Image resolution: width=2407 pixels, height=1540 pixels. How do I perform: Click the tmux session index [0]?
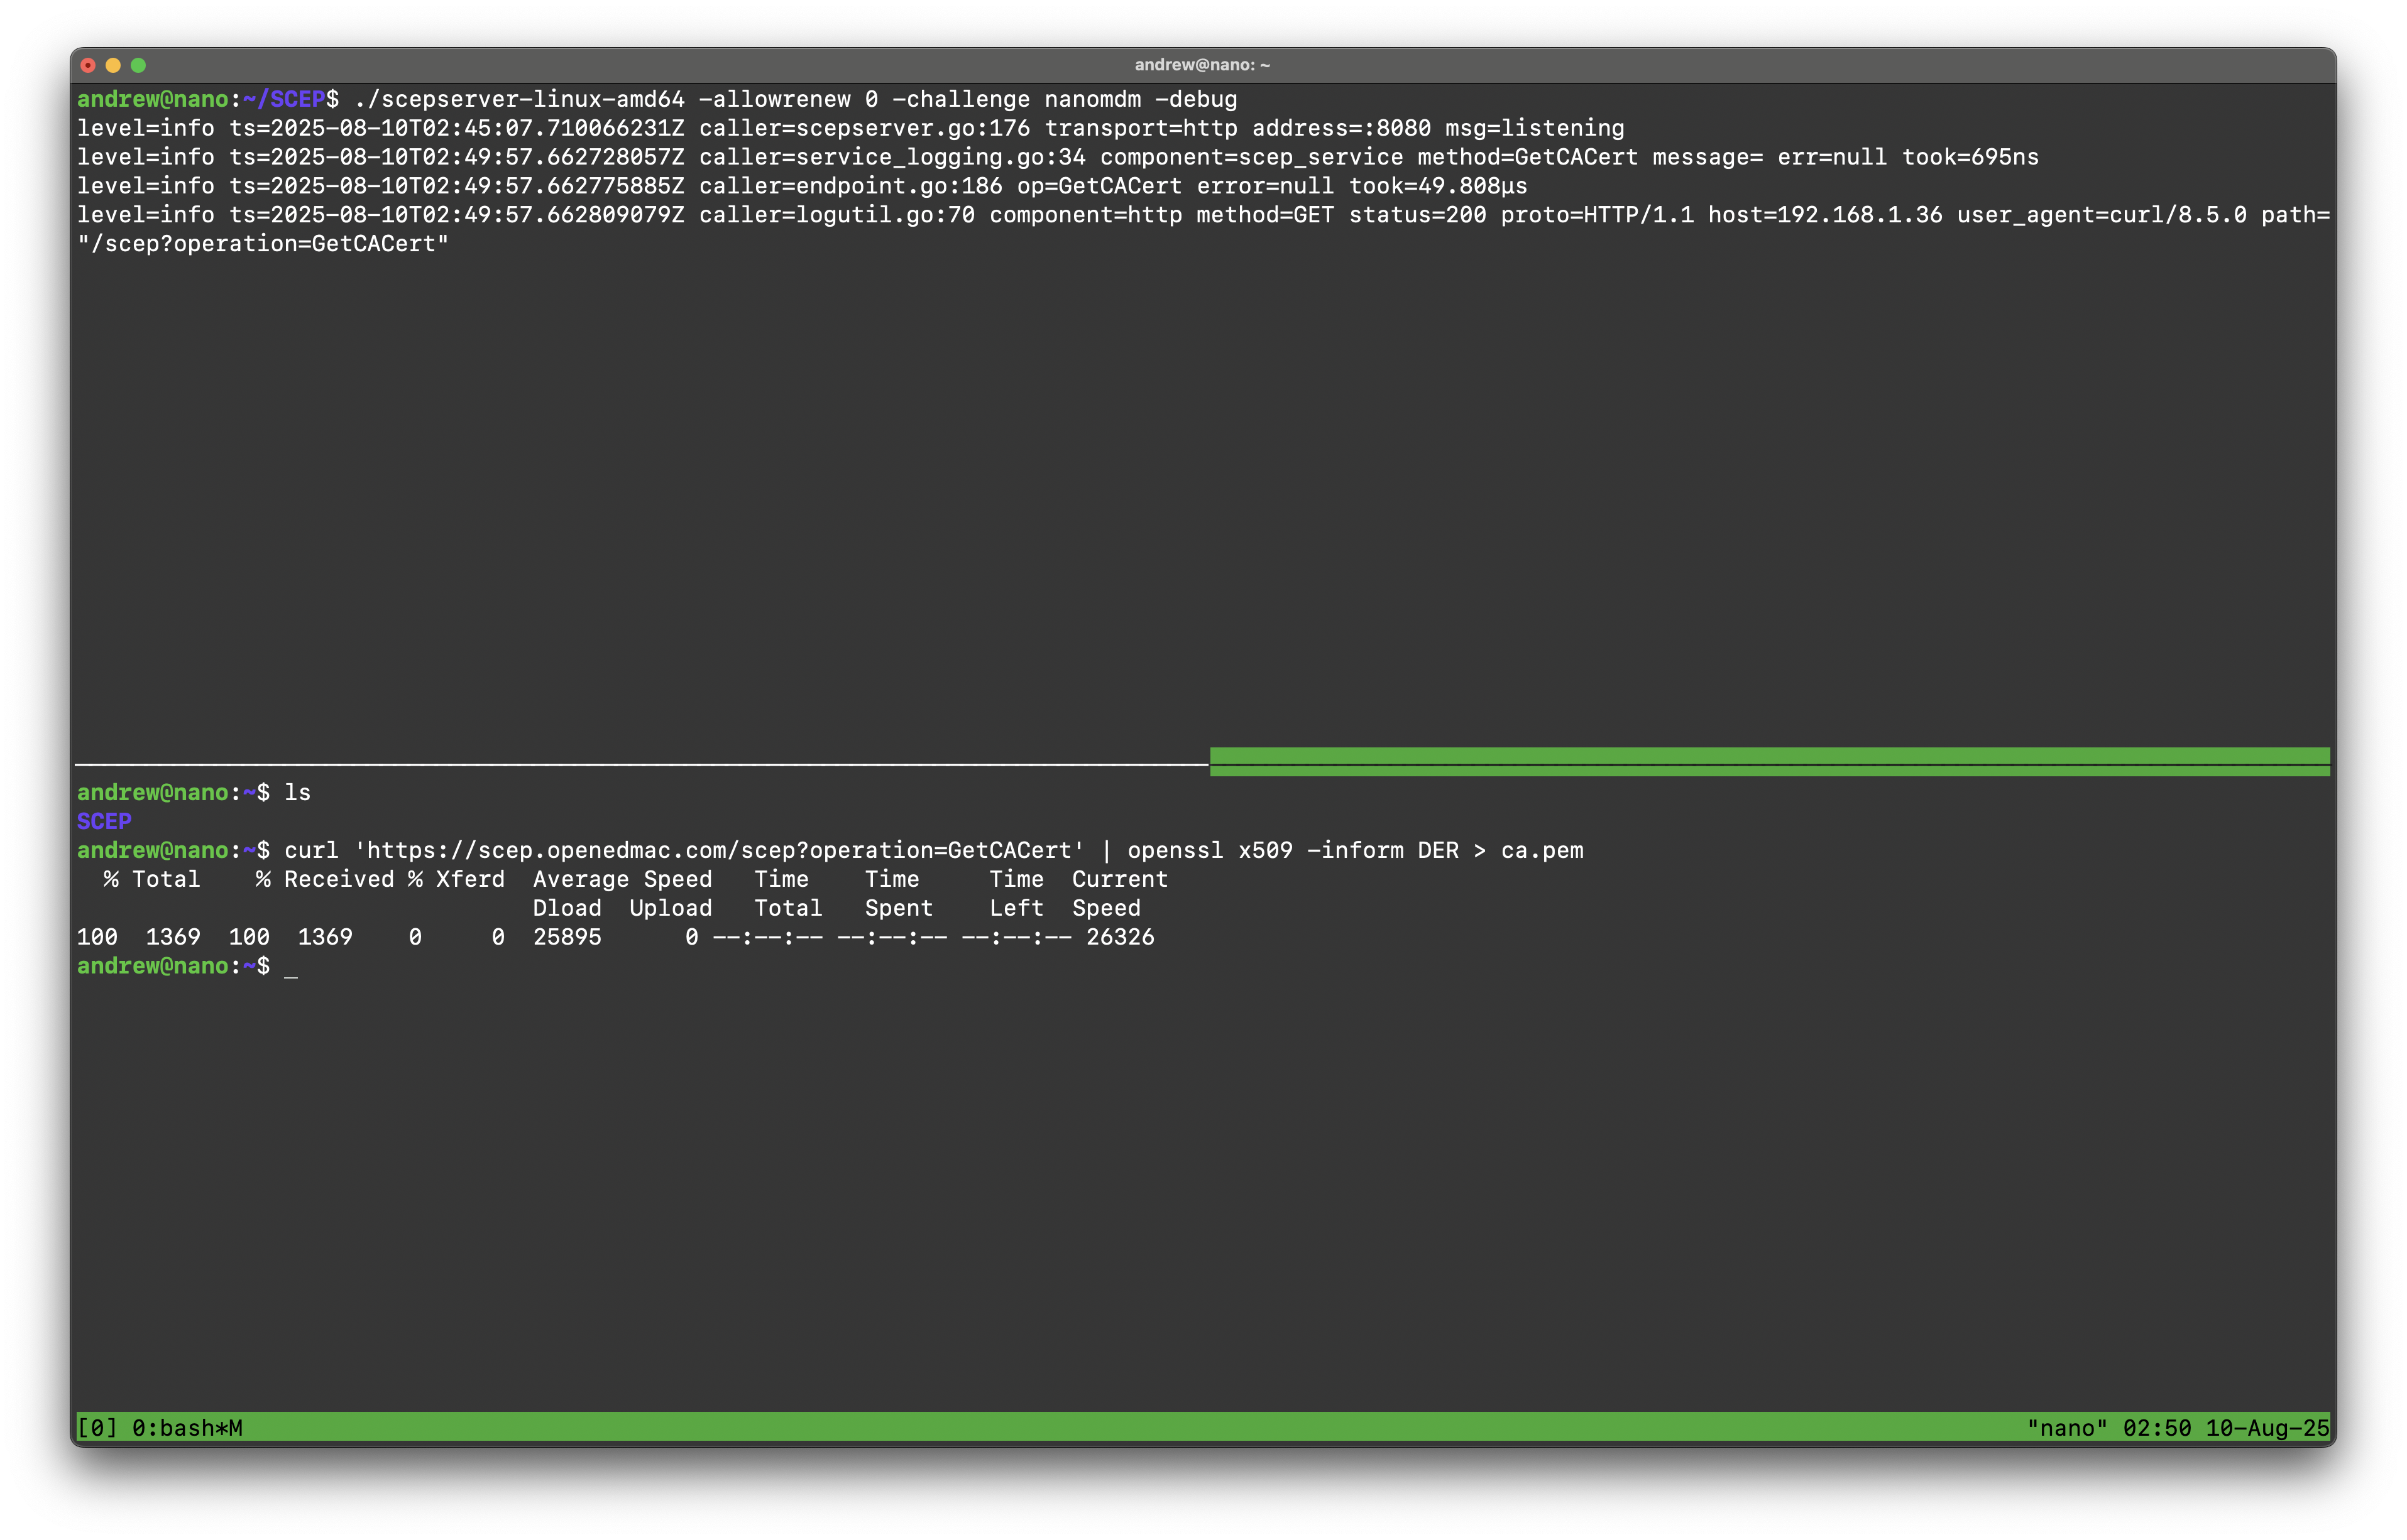(x=97, y=1428)
